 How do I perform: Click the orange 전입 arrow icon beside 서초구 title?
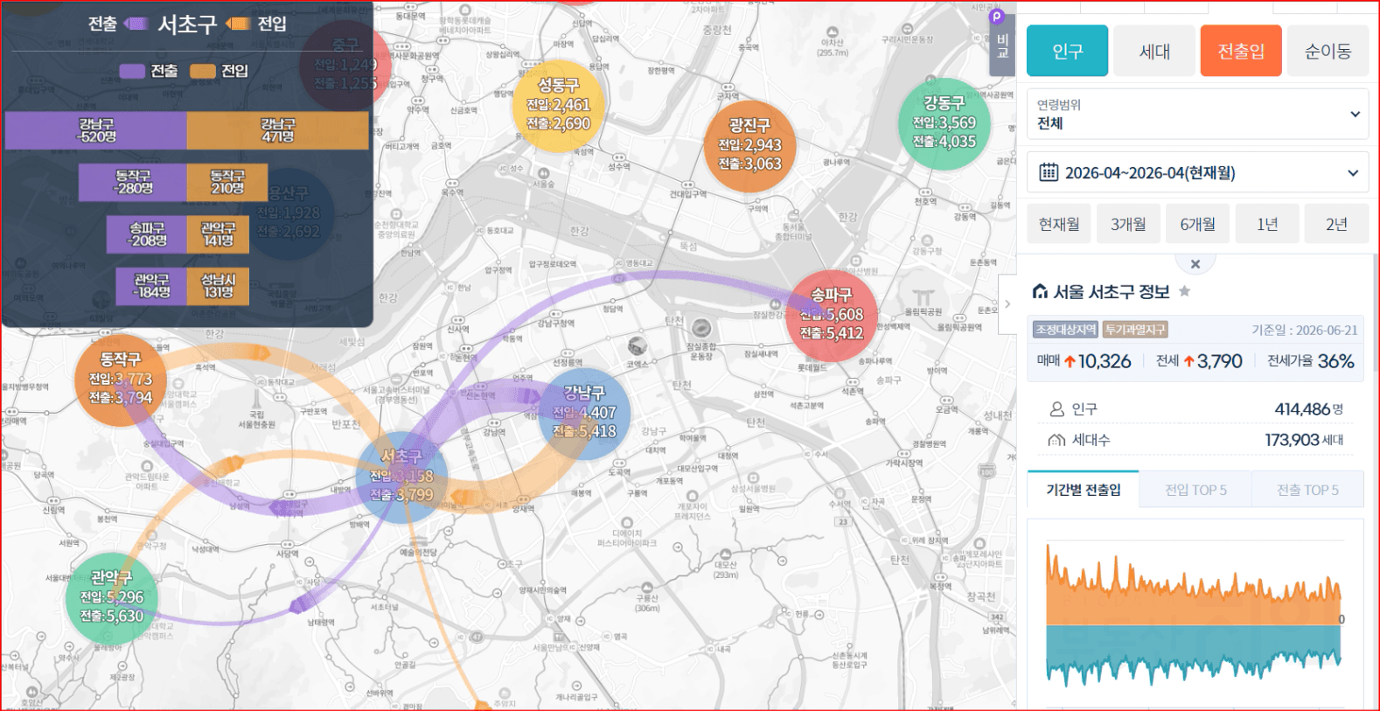click(x=238, y=24)
